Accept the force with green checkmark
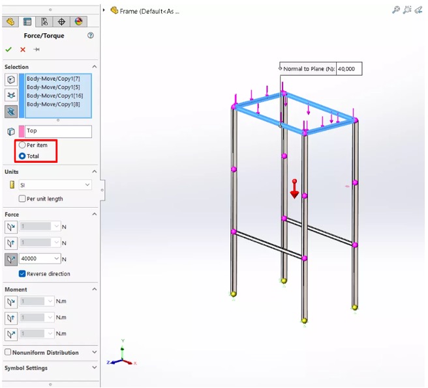Viewport: 428px width, 388px height. click(8, 49)
